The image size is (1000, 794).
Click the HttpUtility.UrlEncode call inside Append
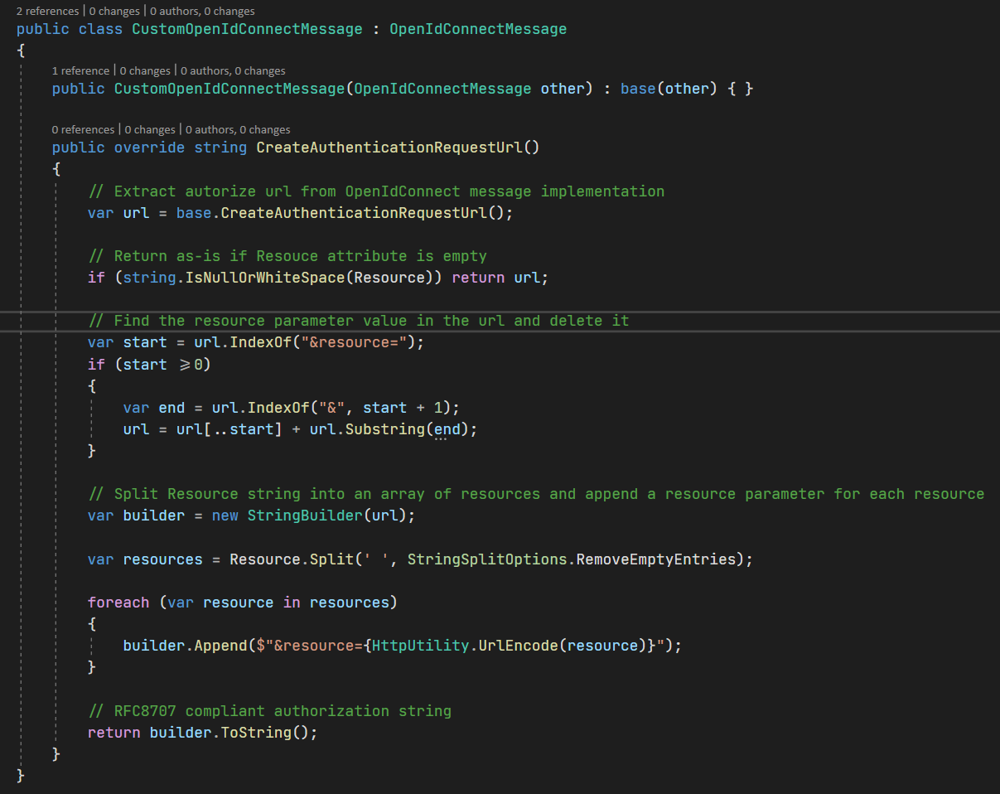click(x=467, y=645)
